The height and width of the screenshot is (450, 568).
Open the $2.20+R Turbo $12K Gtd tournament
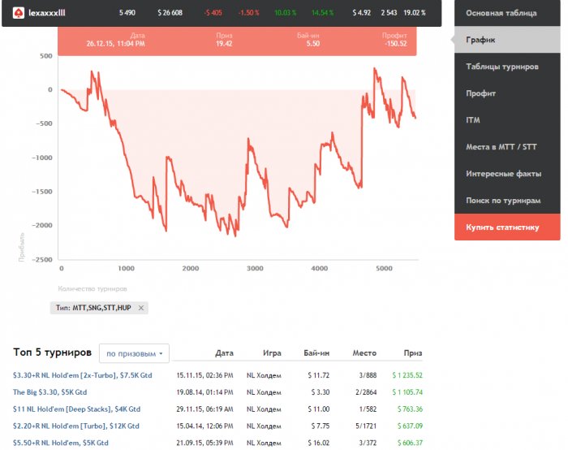pyautogui.click(x=75, y=426)
